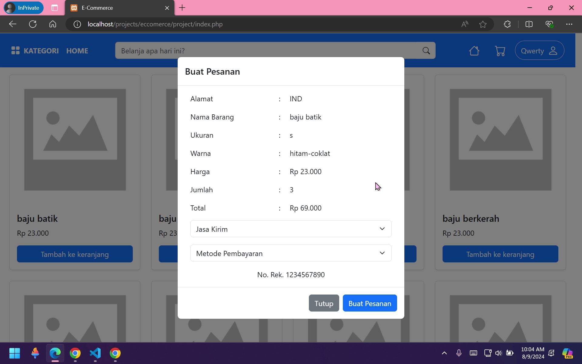582x364 pixels.
Task: Close the E-Commerce tab
Action: (167, 8)
